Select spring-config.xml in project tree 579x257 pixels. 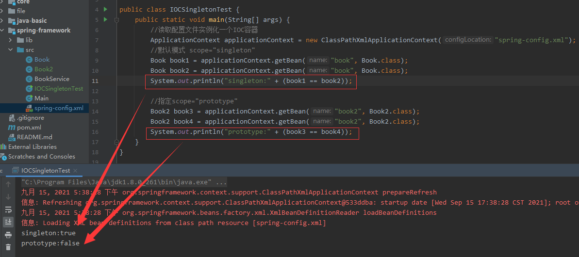pos(59,108)
